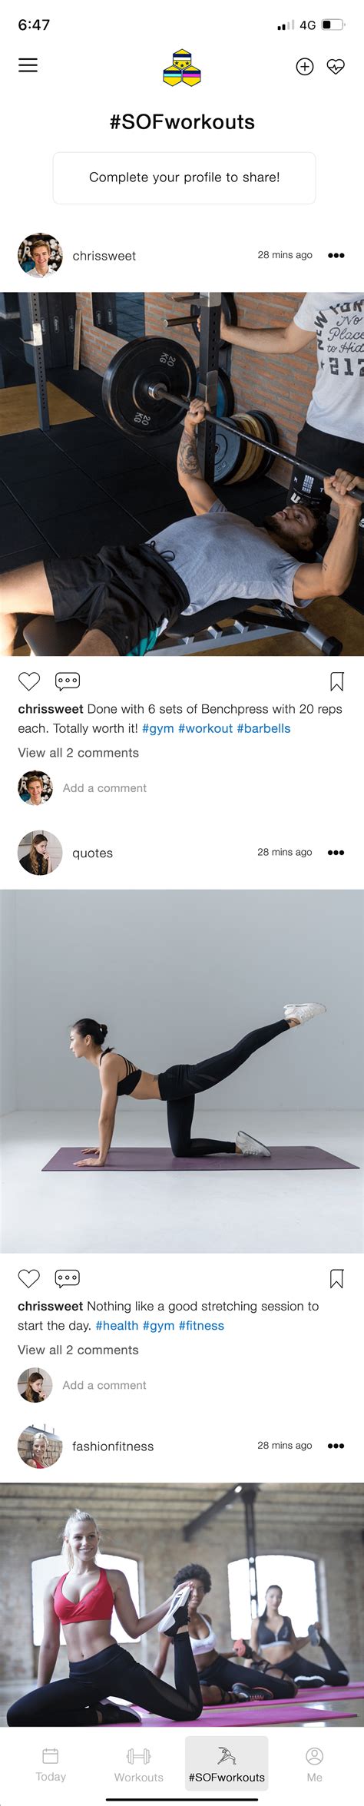Open comment icon on stretching post
This screenshot has width=364, height=1806.
point(68,1278)
